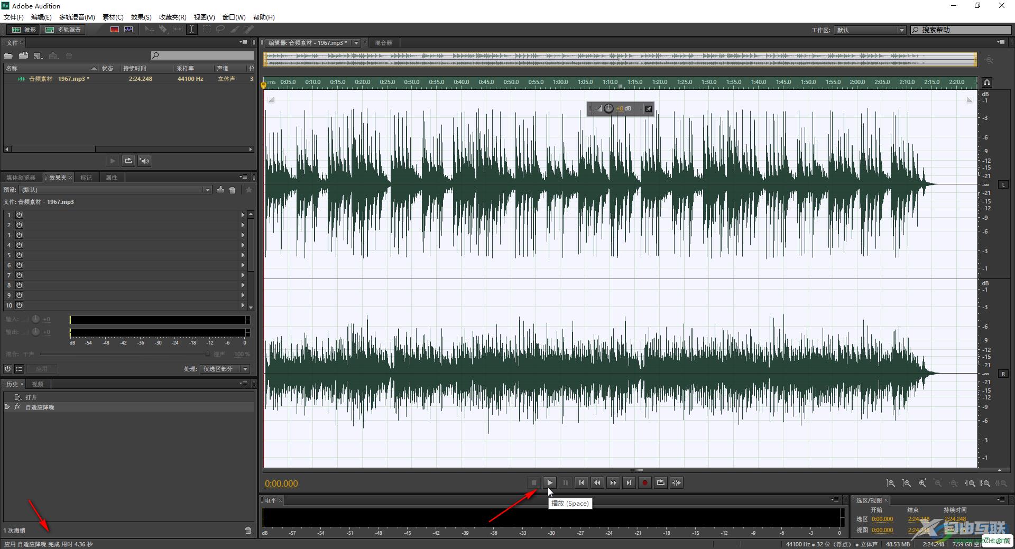
Task: Switch to the 混音器 tab
Action: click(383, 43)
